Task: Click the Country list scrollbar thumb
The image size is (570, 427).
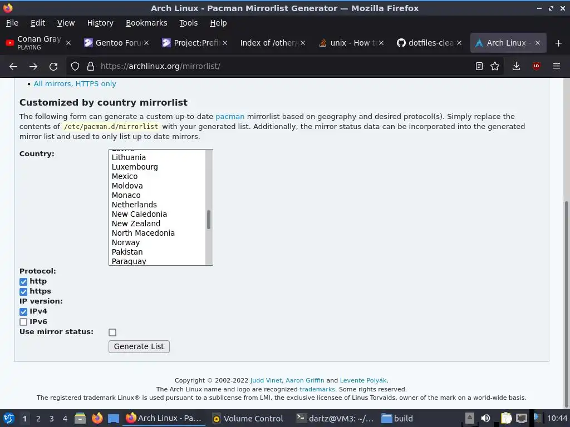Action: (x=209, y=220)
